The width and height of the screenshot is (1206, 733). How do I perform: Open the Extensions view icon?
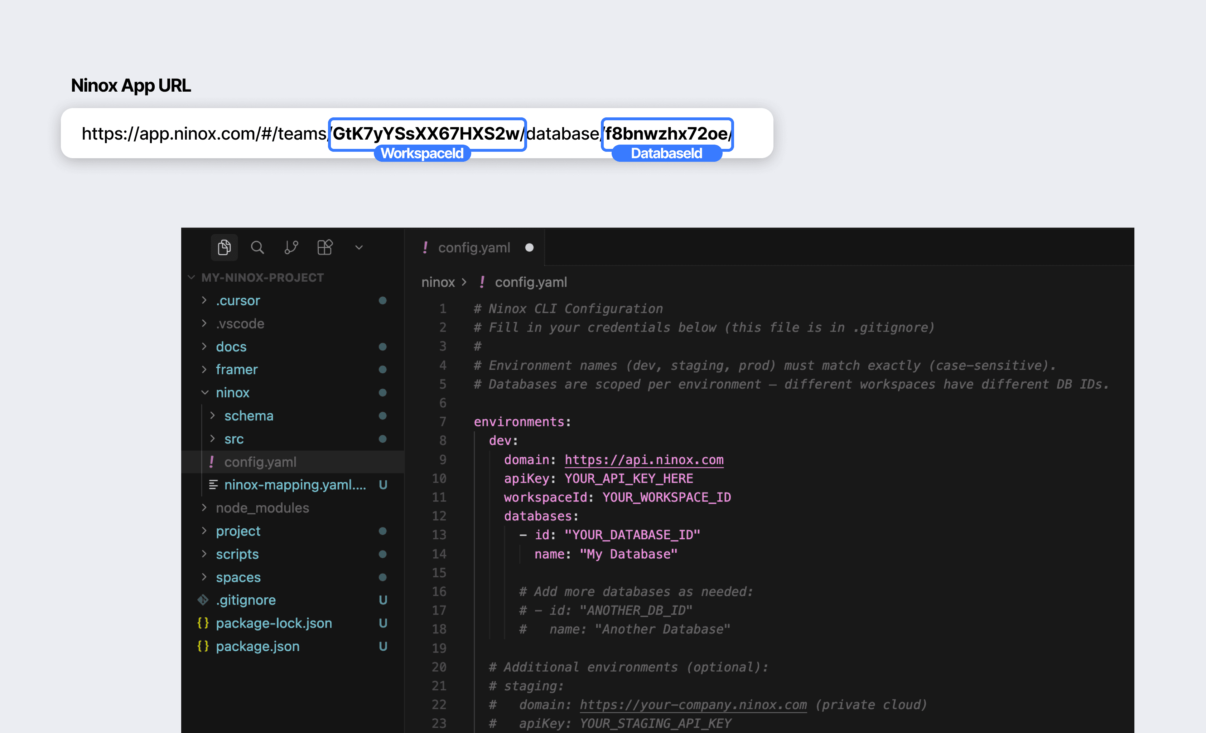(324, 248)
